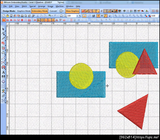Select the hash cross stitch type
The width and height of the screenshot is (160, 140).
pyautogui.click(x=22, y=20)
